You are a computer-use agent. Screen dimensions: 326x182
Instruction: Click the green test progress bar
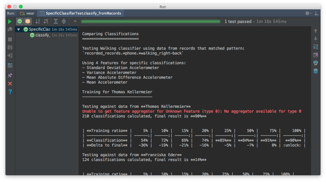(x=151, y=22)
